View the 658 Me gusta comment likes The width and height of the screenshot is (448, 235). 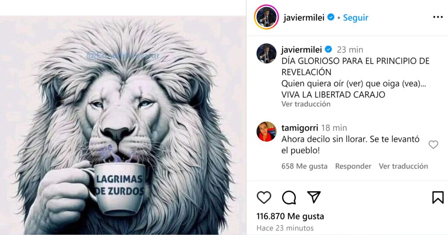pyautogui.click(x=304, y=166)
